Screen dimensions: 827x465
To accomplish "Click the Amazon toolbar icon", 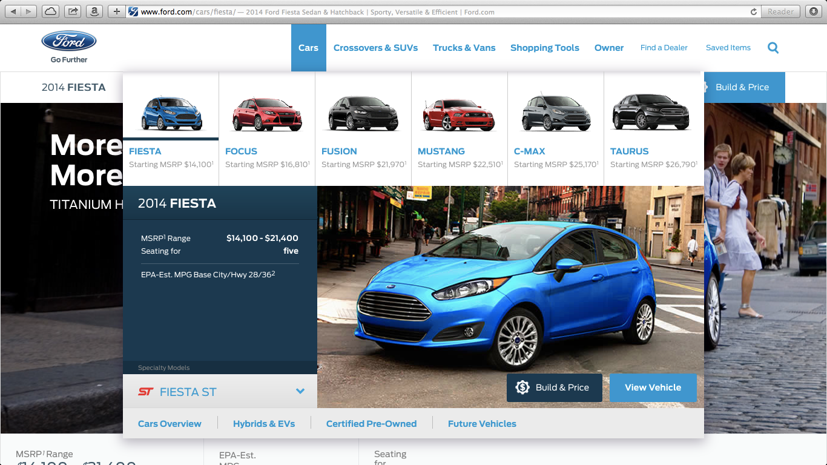I will coord(94,12).
